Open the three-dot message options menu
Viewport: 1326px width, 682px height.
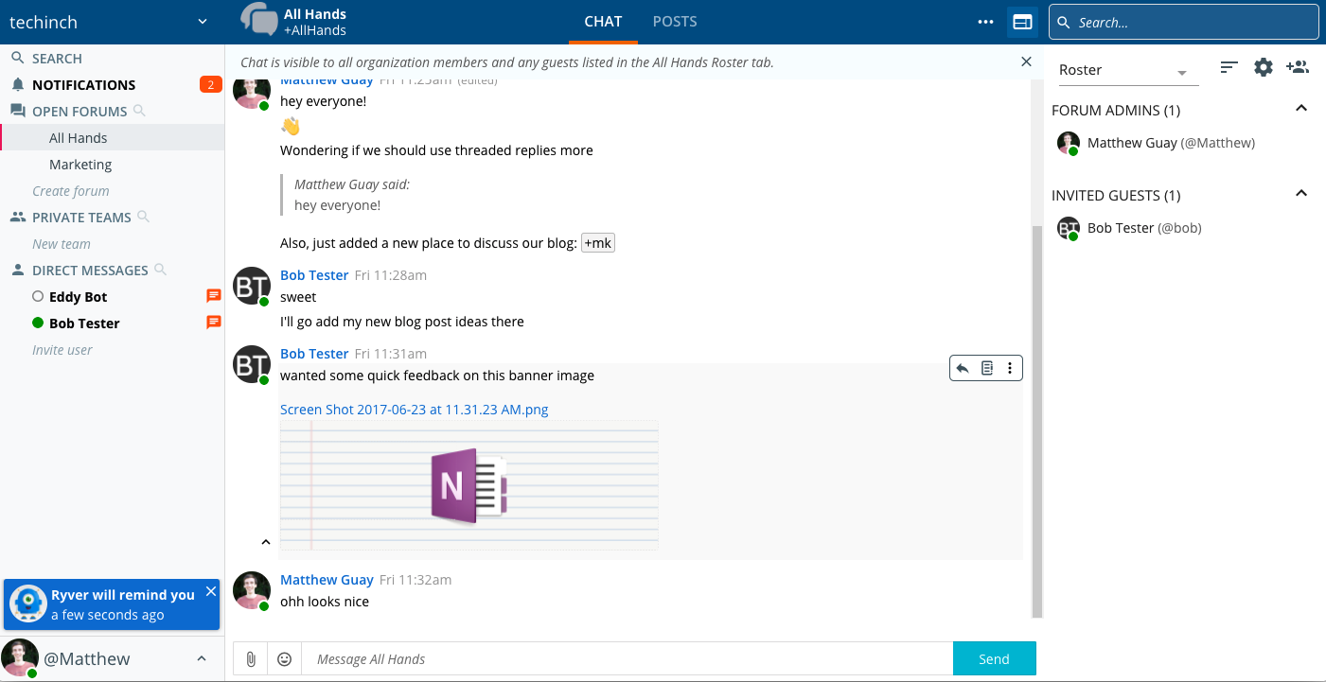point(1010,368)
